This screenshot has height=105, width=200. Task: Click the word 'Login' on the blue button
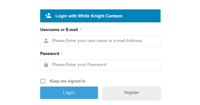(69, 93)
